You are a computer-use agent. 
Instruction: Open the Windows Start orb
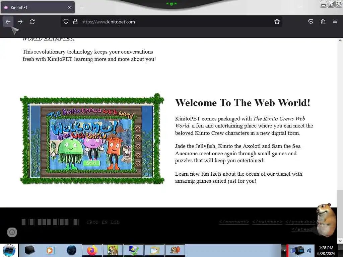[9, 250]
